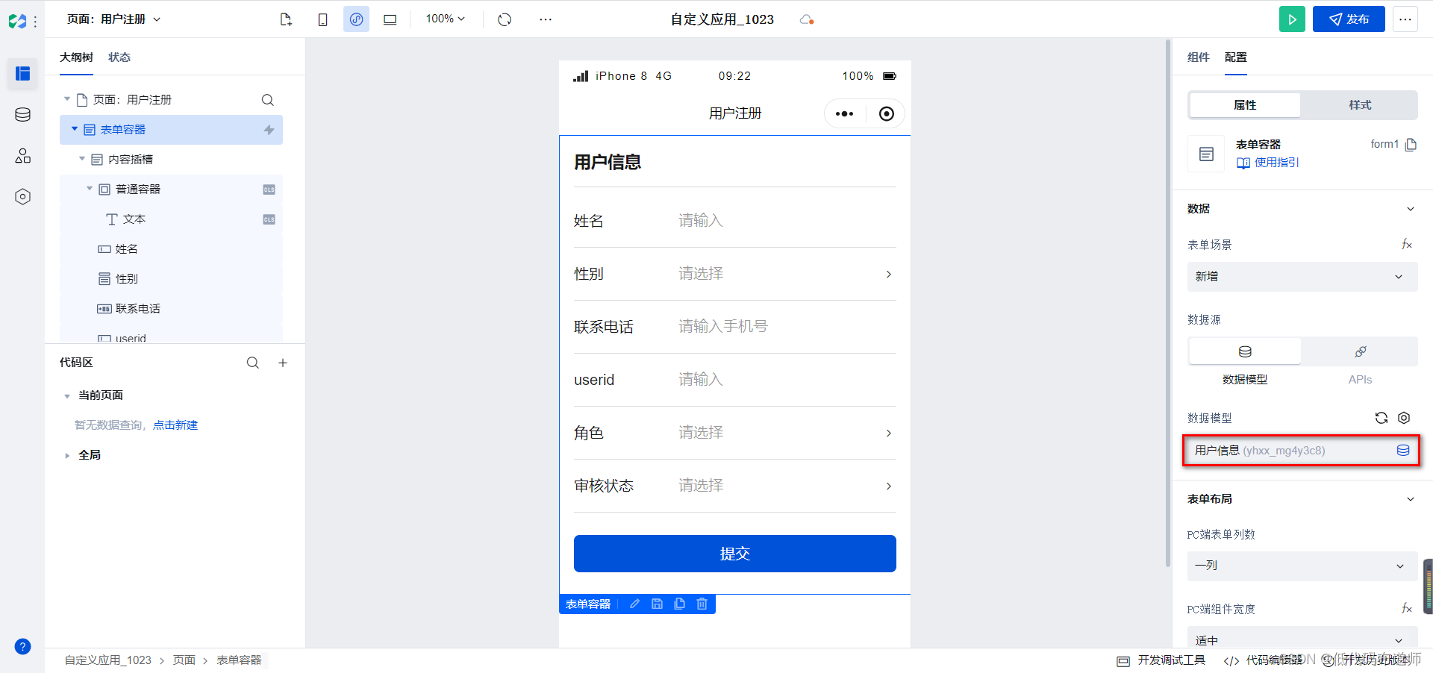This screenshot has height=673, width=1433.
Task: Open the pages panel in the left sidebar
Action: [22, 74]
